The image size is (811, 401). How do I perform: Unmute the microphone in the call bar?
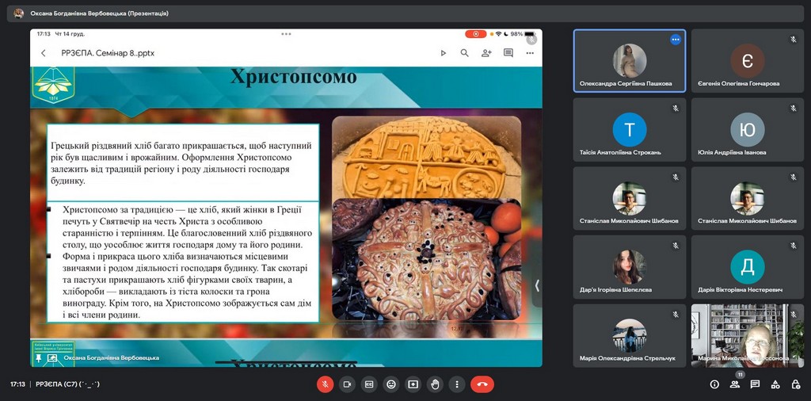(325, 384)
